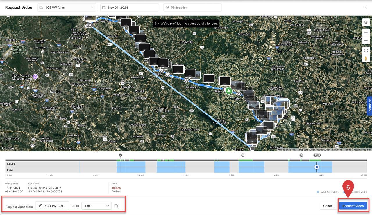Image resolution: width=372 pixels, height=215 pixels.
Task: Select the lone shield marker before 9 PM cluster
Action: 301,155
